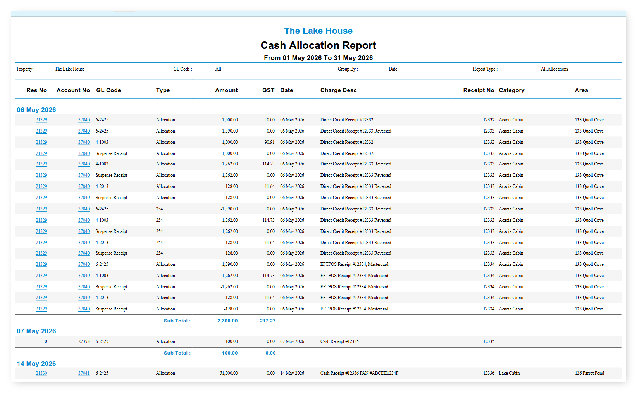Select the '126 Parrot Pond' area cell
Screen dimensions: 637x393
tap(589, 373)
